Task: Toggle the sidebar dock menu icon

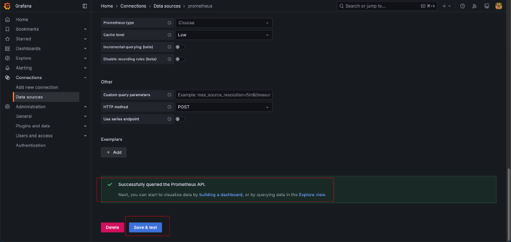Action: [85, 6]
